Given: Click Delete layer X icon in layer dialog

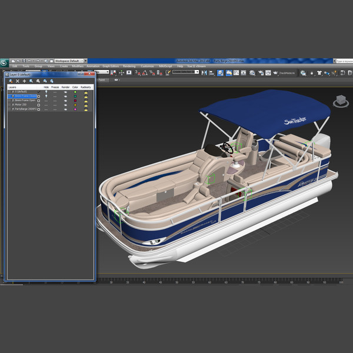Looking at the screenshot, I should [x=18, y=81].
